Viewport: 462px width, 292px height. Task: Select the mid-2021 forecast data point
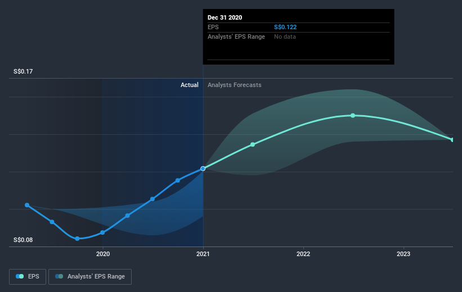click(253, 144)
